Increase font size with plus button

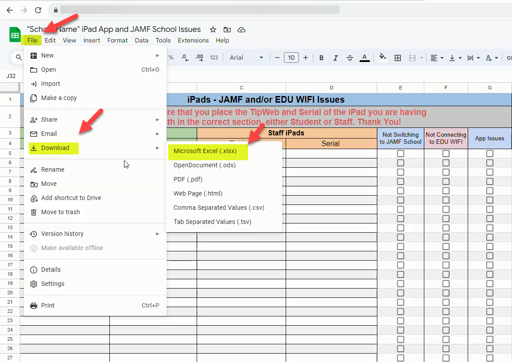(x=305, y=58)
